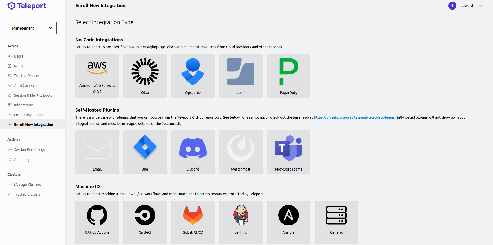The height and width of the screenshot is (245, 493).
Task: Open the Mattermost plugin tile
Action: [x=240, y=152]
